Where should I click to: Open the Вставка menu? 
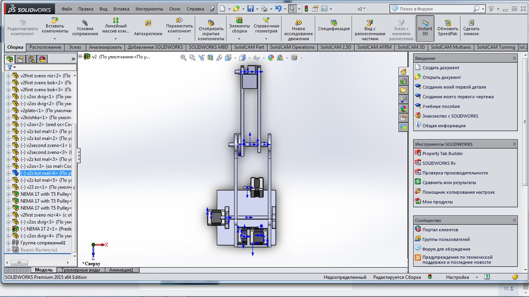(122, 9)
